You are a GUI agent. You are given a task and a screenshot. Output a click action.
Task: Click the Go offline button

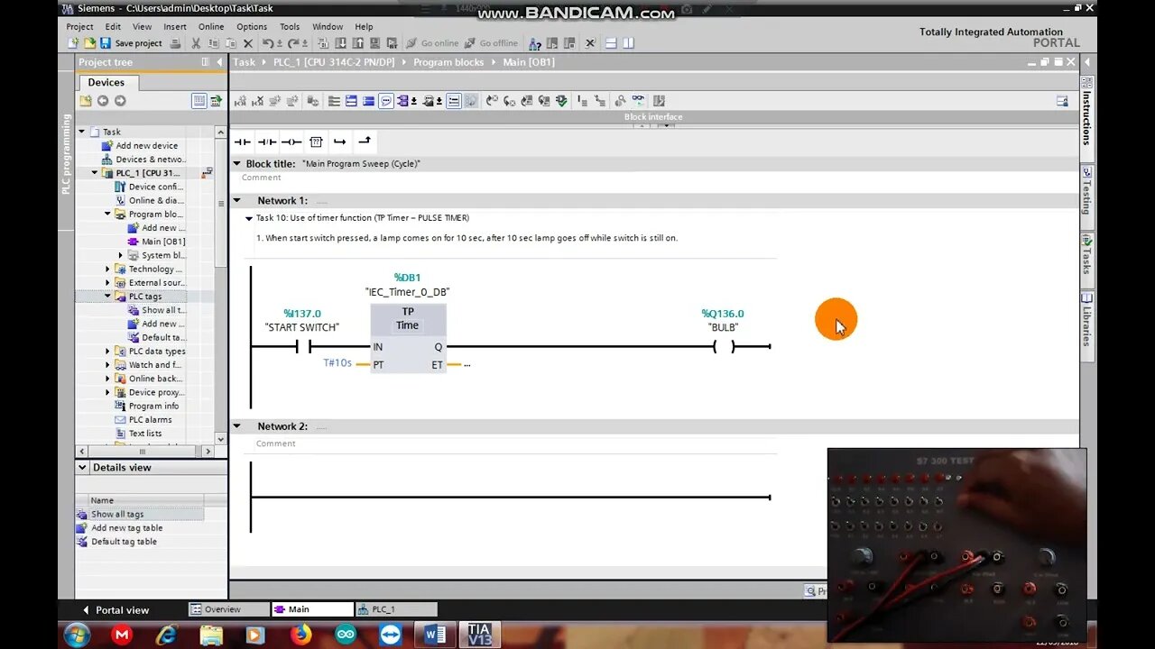click(491, 43)
